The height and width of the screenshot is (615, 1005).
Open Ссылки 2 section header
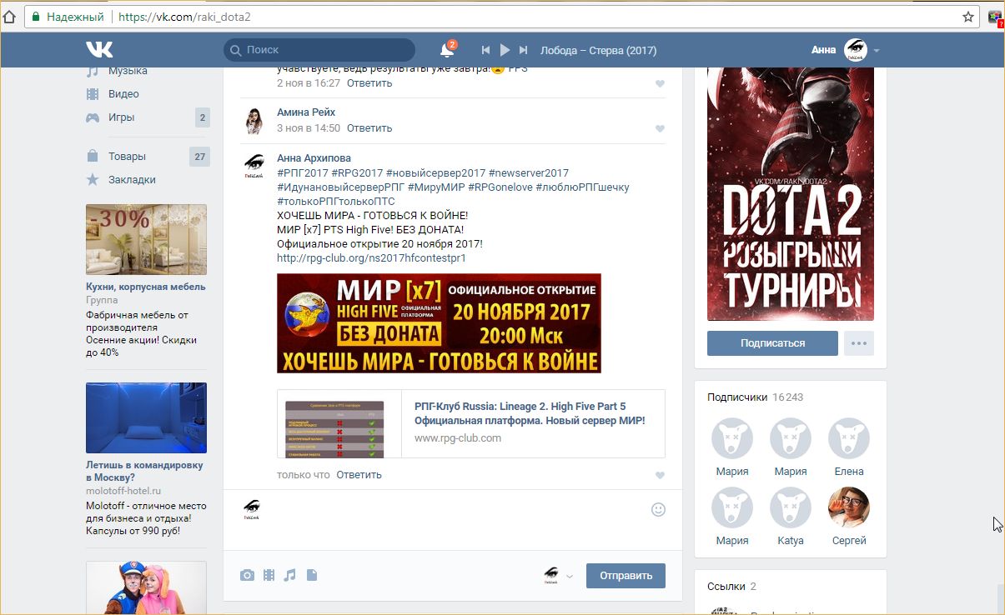731,587
